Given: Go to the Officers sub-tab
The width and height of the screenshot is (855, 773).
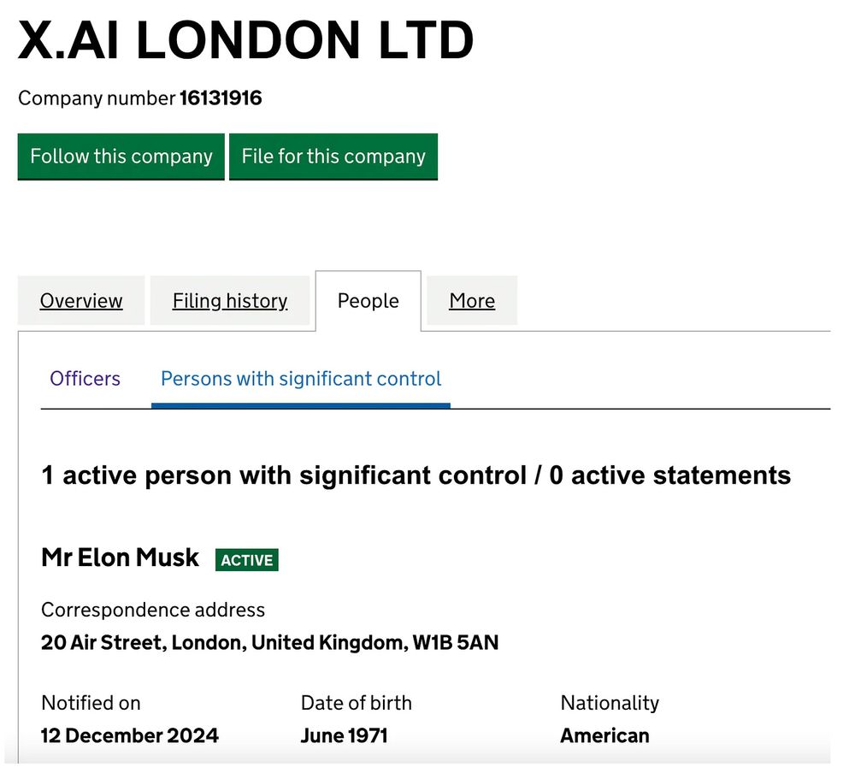Looking at the screenshot, I should [x=85, y=379].
